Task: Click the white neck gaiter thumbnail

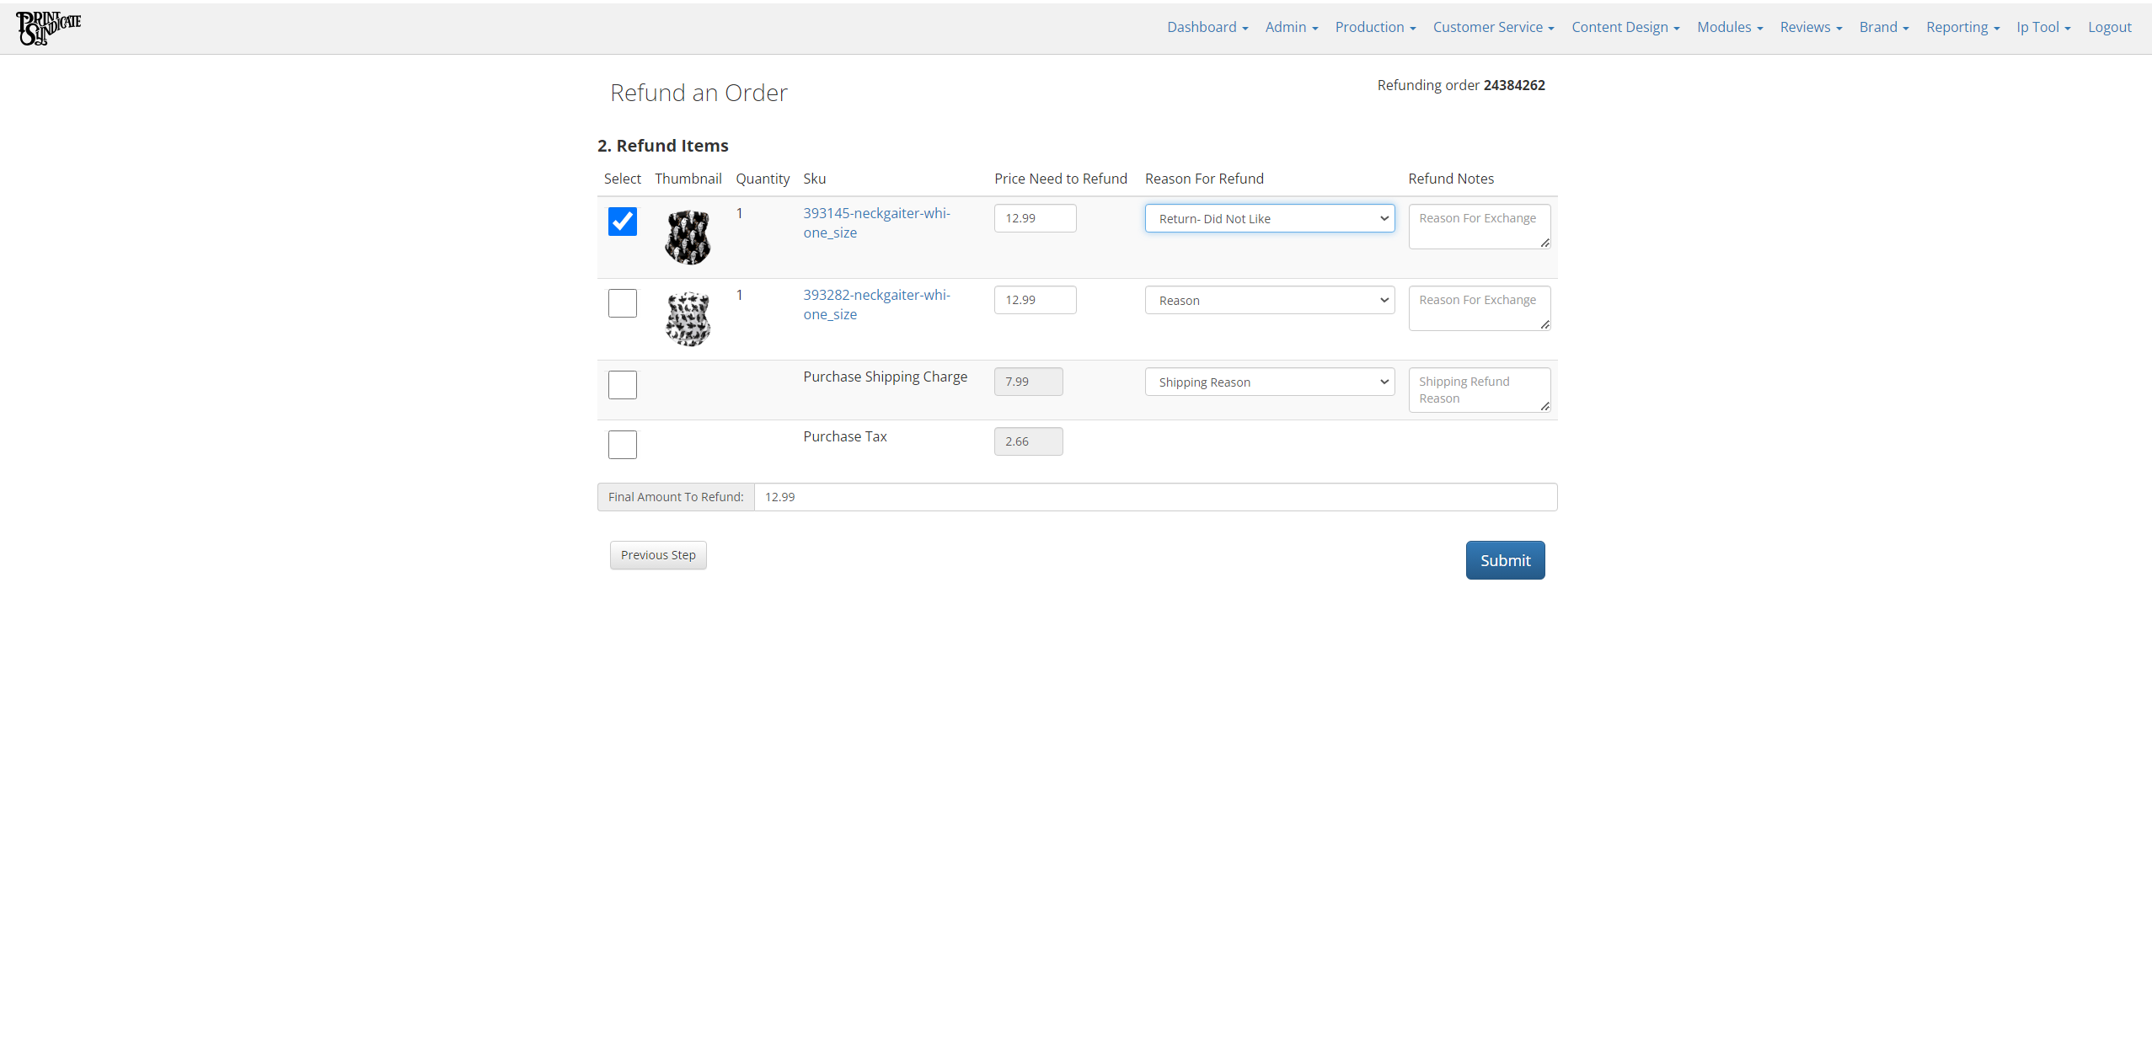Action: pyautogui.click(x=688, y=319)
